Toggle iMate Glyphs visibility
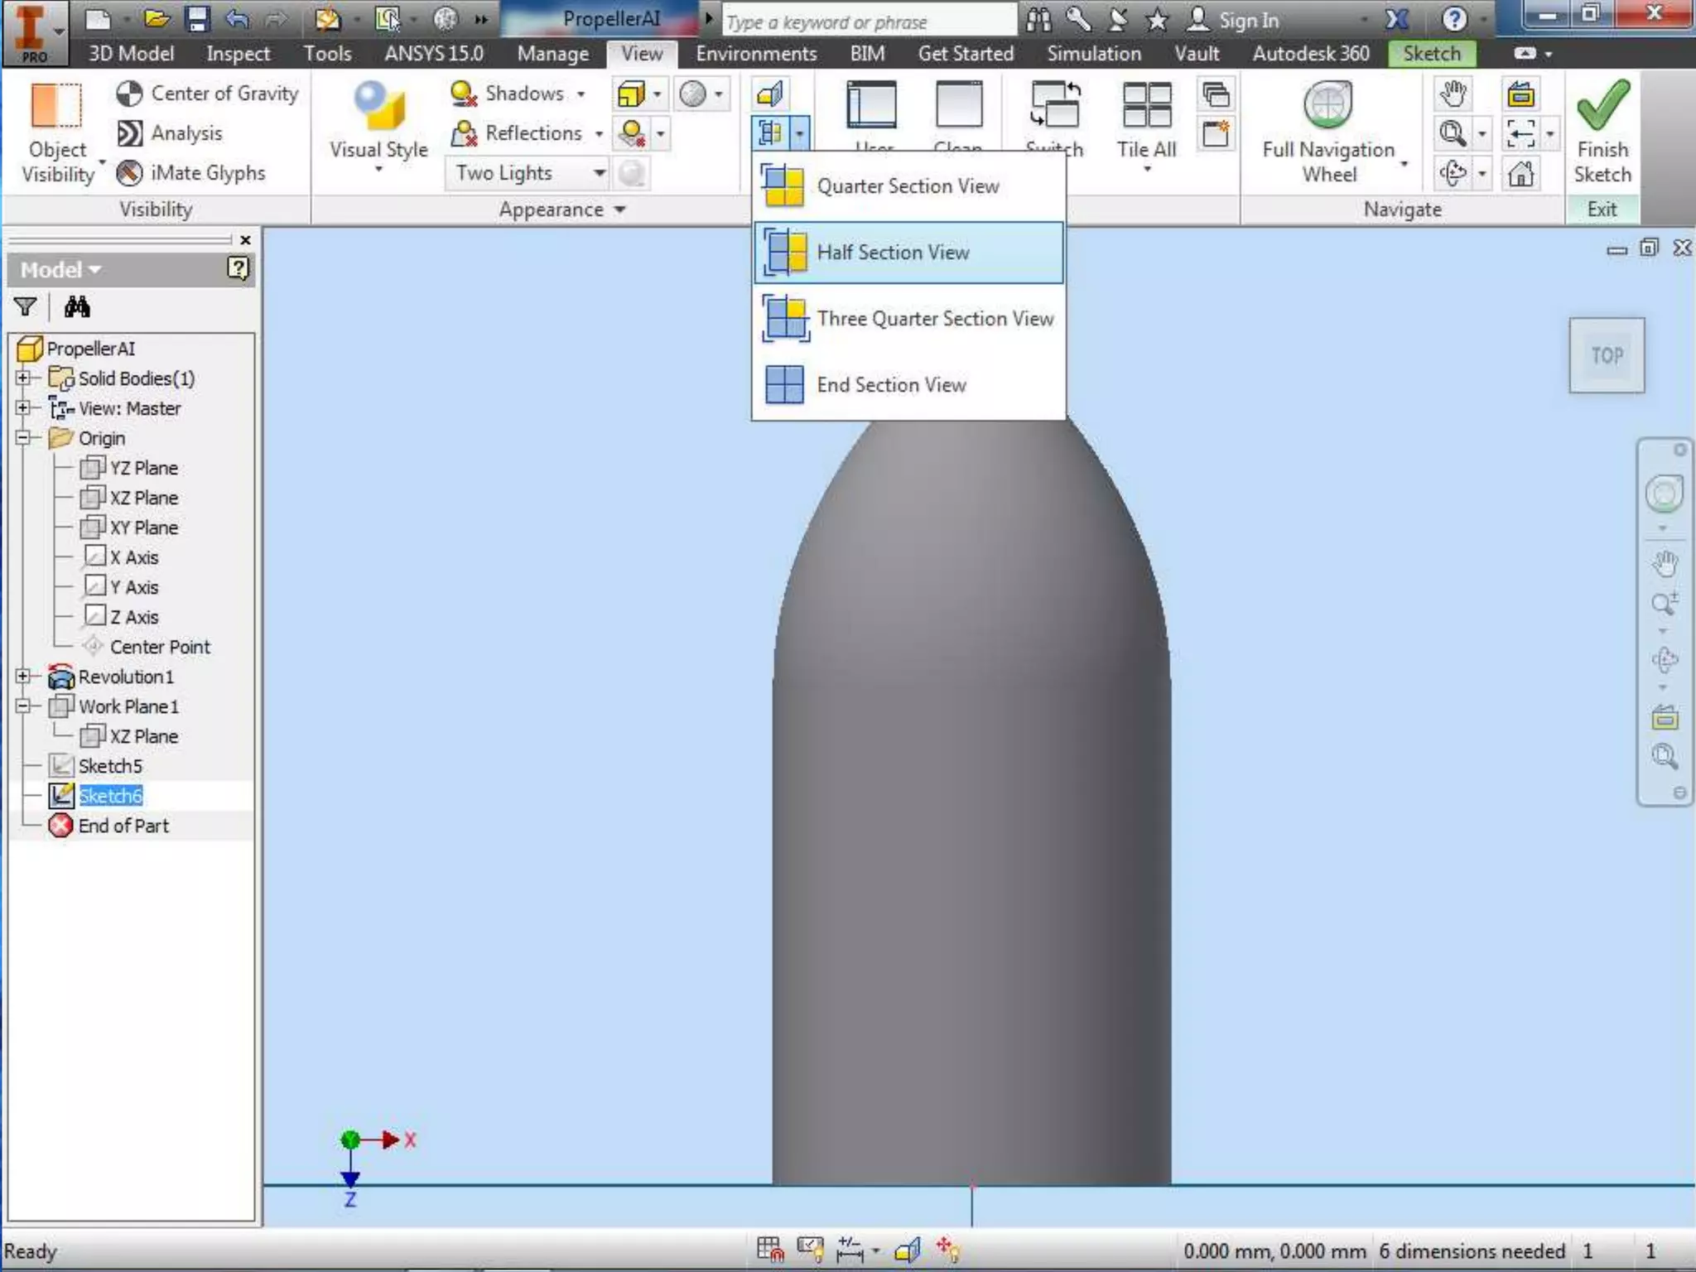 [x=129, y=173]
